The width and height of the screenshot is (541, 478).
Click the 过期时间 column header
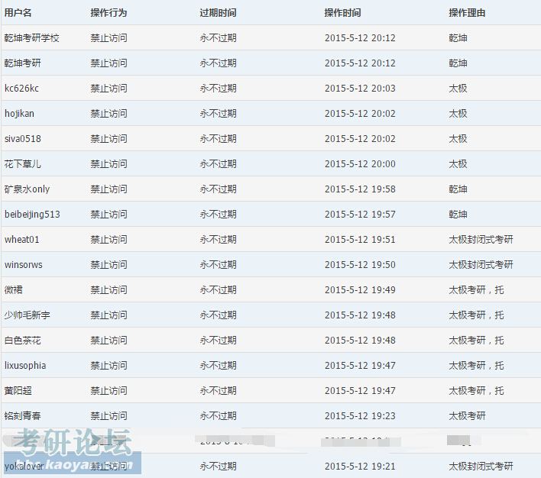pyautogui.click(x=218, y=13)
